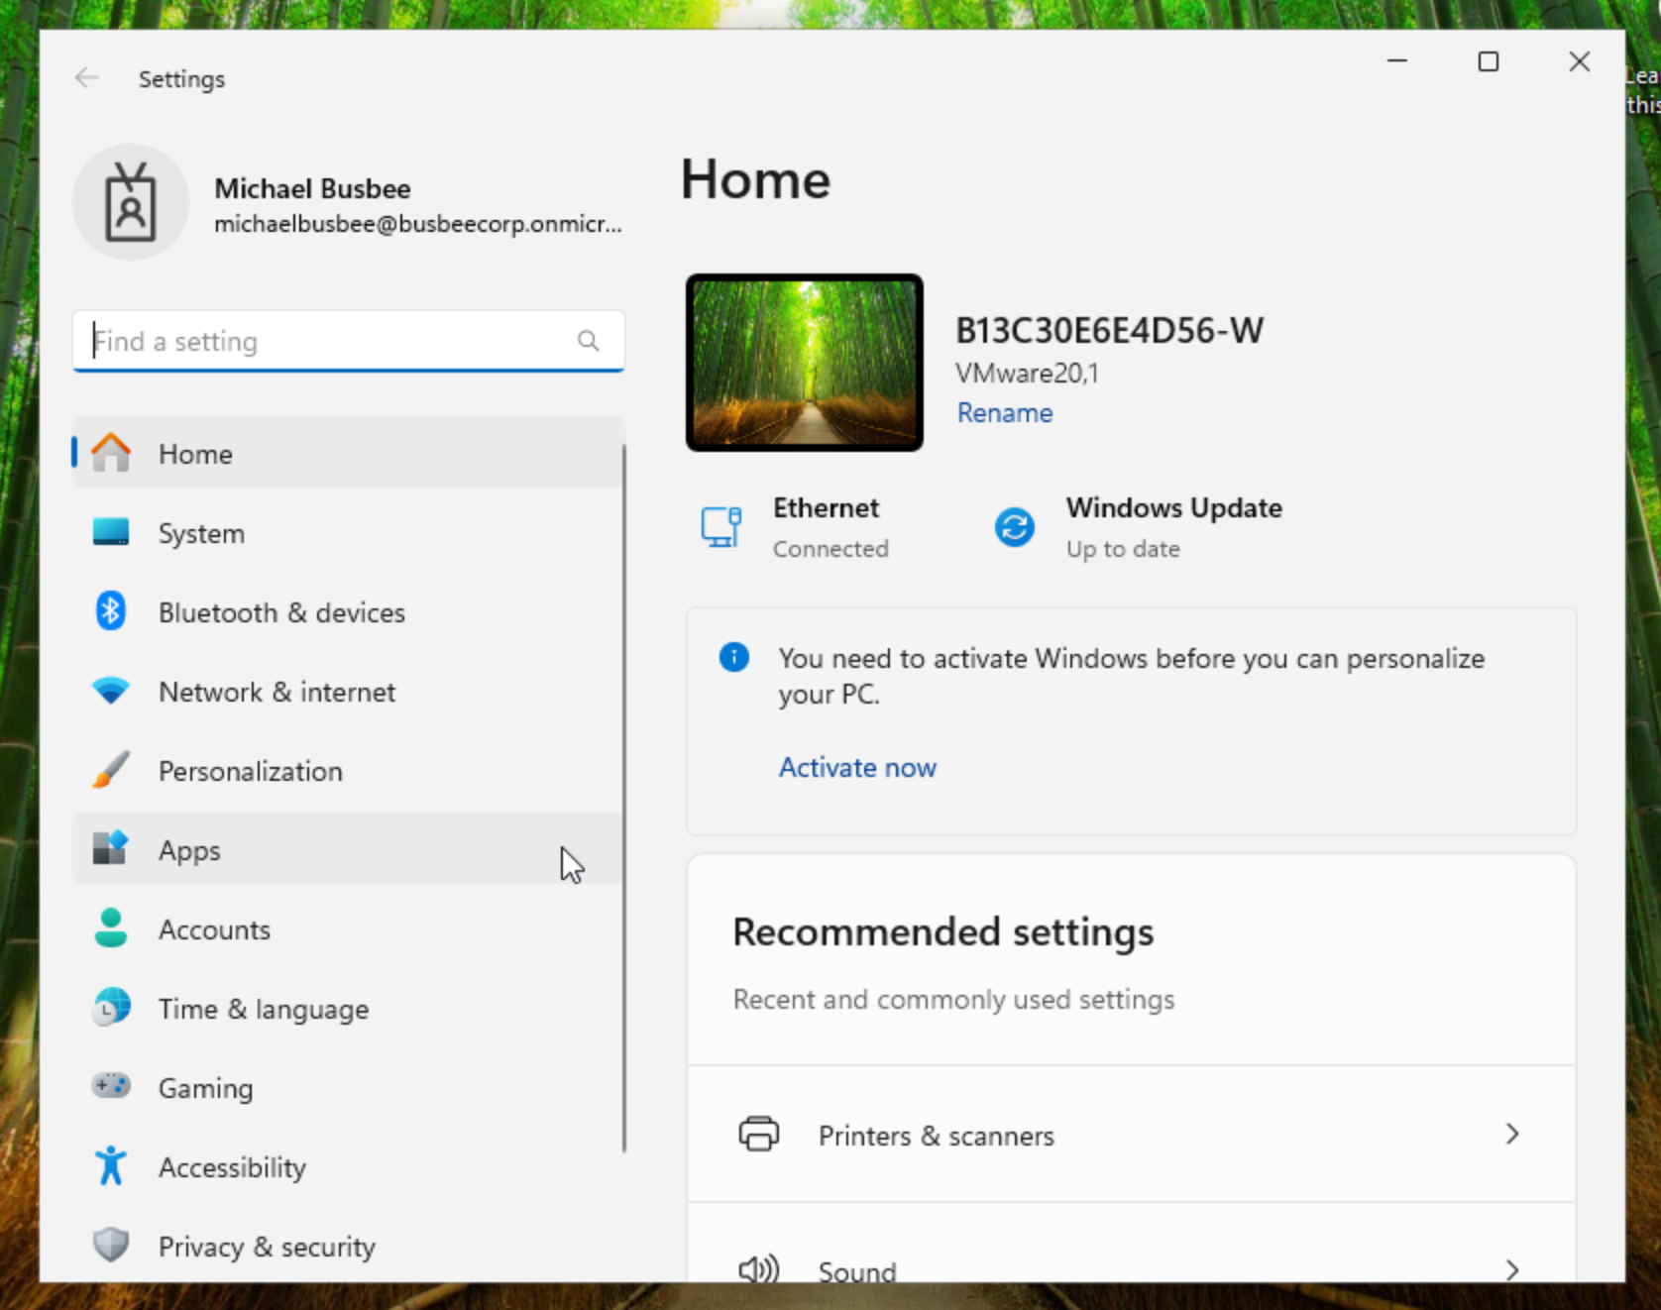Viewport: 1661px width, 1310px height.
Task: Select Home in the sidebar navigation
Action: coord(194,453)
